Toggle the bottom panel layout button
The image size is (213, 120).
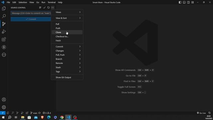(x=184, y=2)
